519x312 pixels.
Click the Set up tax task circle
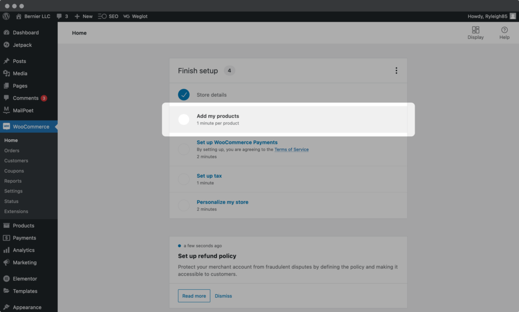(x=184, y=179)
